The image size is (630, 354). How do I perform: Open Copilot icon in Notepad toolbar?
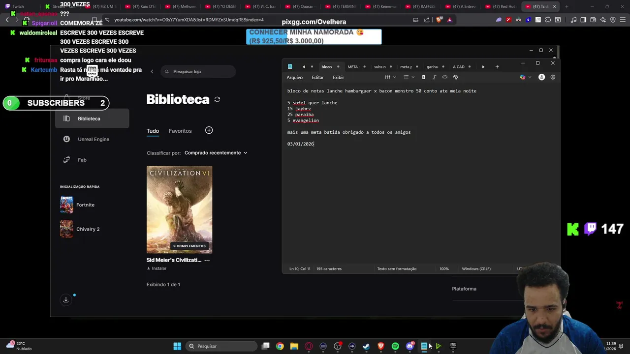(x=523, y=77)
